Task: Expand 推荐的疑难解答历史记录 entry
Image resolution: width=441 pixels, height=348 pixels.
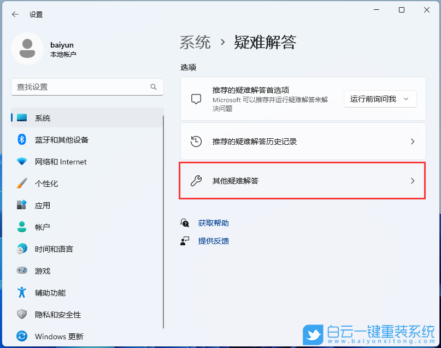Action: pos(412,141)
